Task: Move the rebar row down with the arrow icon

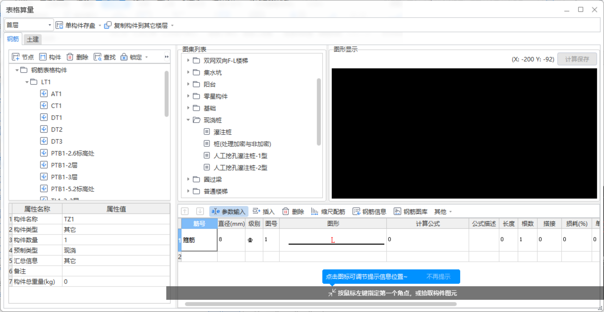Action: [200, 211]
